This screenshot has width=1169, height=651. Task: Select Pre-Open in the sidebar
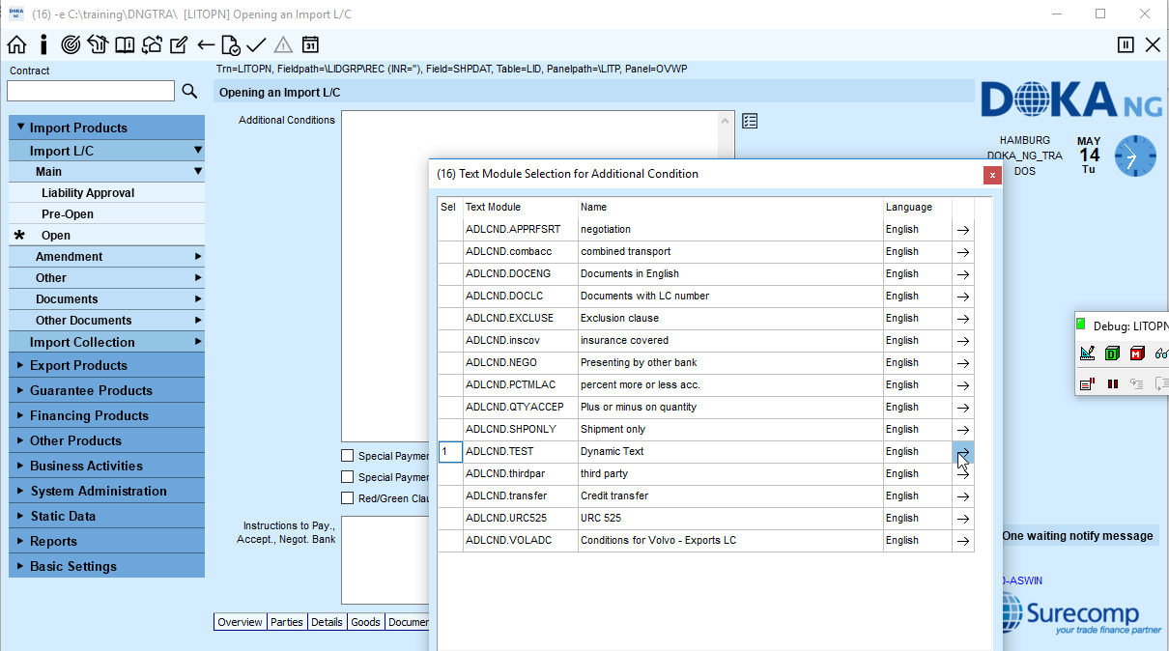106,214
